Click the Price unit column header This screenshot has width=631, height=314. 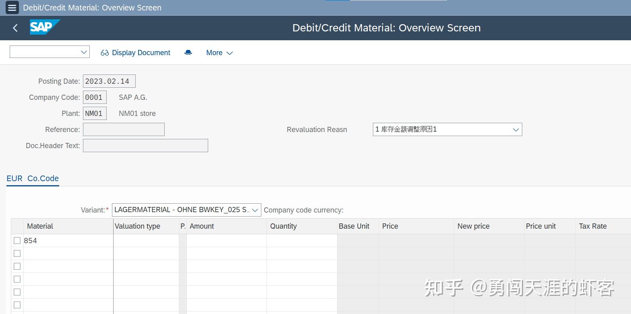(x=550, y=226)
